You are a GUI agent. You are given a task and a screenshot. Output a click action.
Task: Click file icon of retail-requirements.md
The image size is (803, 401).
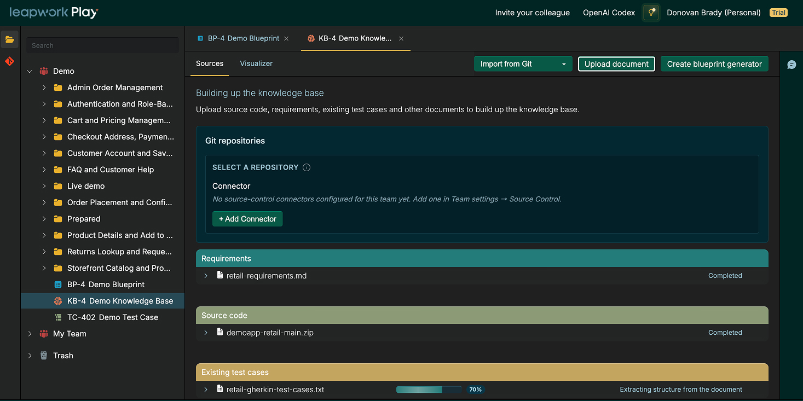pos(220,275)
